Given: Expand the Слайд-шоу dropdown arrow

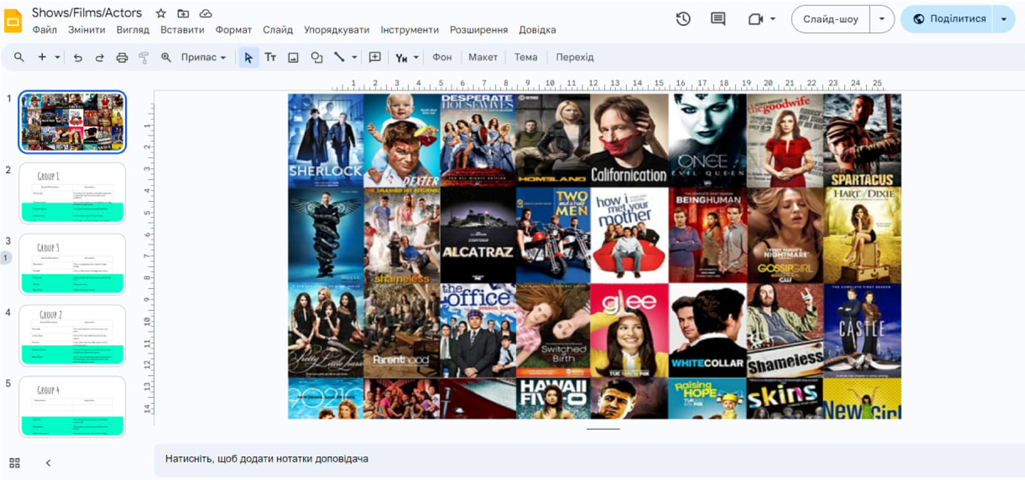Looking at the screenshot, I should click(882, 19).
